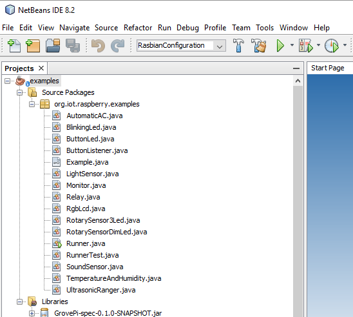Open the Debug menu
Image resolution: width=353 pixels, height=317 pixels.
187,28
